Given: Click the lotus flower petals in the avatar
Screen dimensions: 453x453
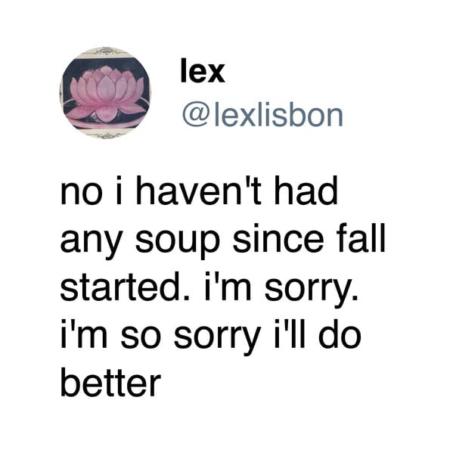Looking at the screenshot, I should (105, 91).
